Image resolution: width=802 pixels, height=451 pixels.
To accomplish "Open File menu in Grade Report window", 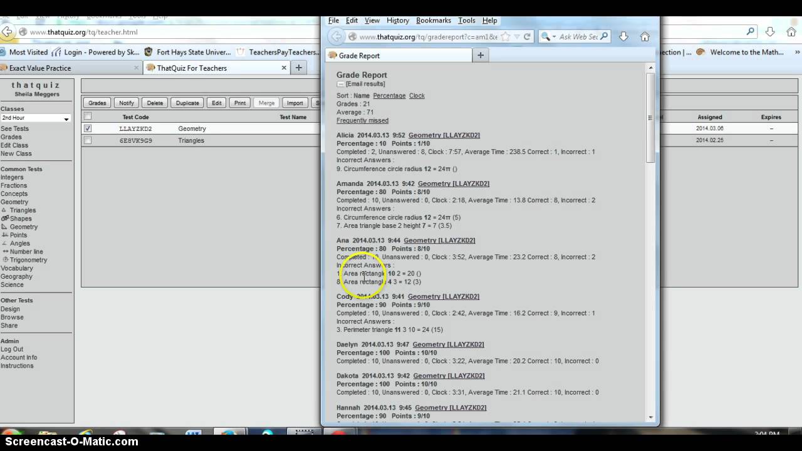I will (x=333, y=21).
